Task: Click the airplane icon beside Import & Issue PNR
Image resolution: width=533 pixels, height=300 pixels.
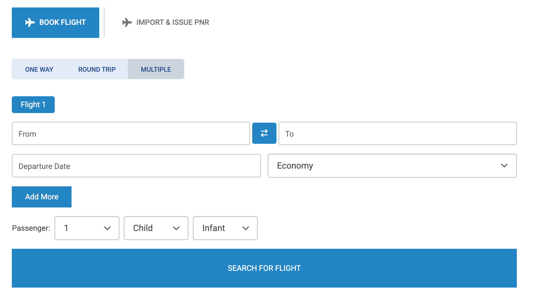Action: click(x=127, y=22)
